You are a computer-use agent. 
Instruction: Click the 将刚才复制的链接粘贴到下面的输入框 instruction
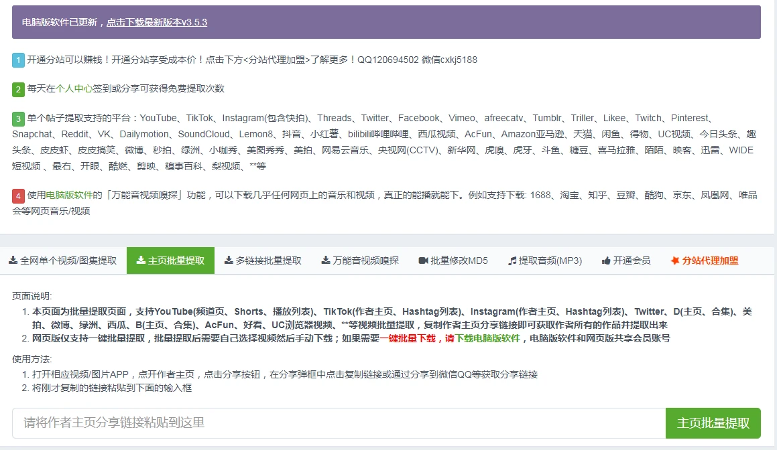(112, 388)
